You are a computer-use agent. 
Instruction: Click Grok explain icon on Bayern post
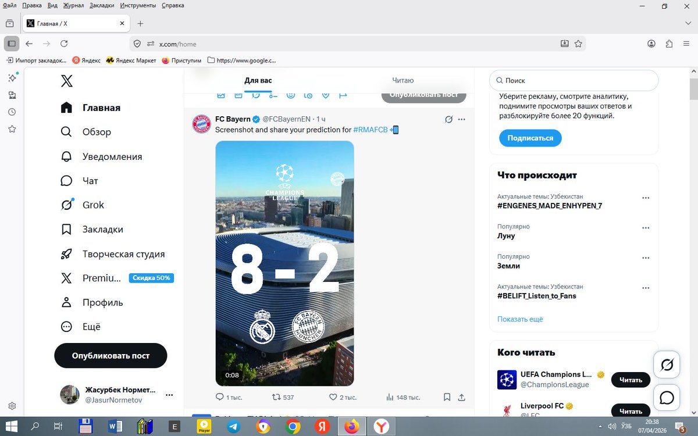tap(448, 119)
